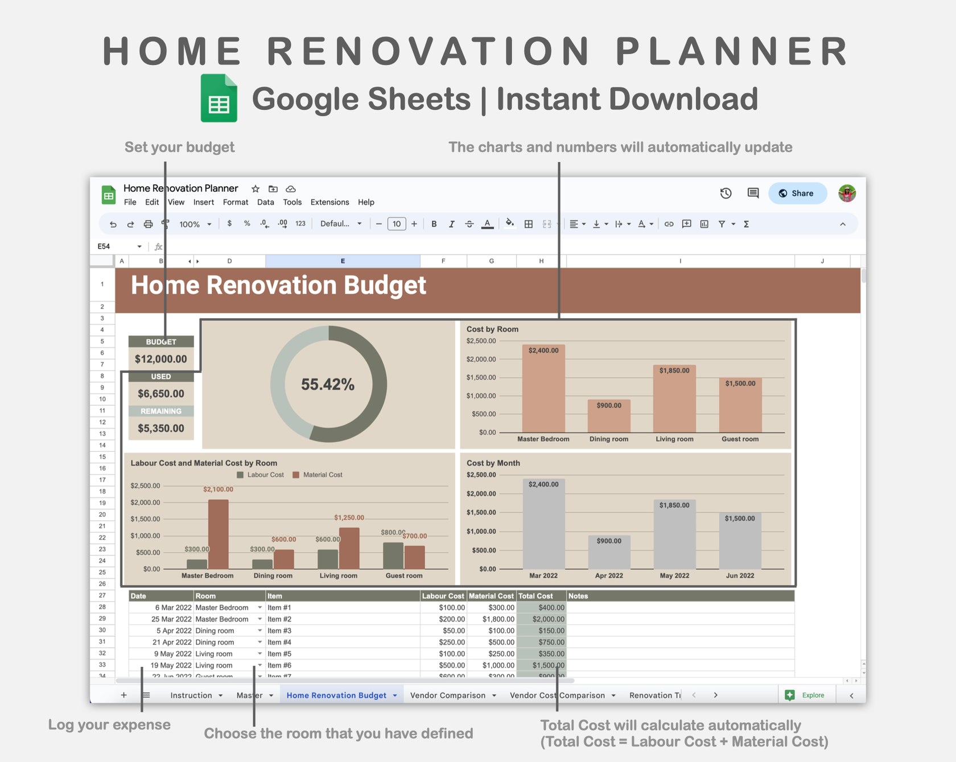956x762 pixels.
Task: Click the Share button
Action: coord(797,193)
